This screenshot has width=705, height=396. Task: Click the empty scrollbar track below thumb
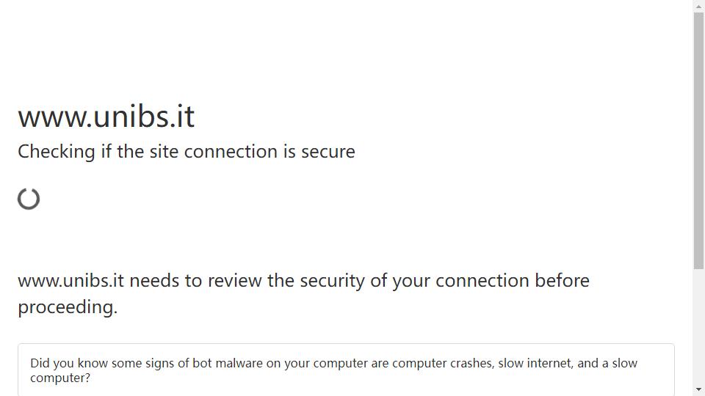point(698,326)
